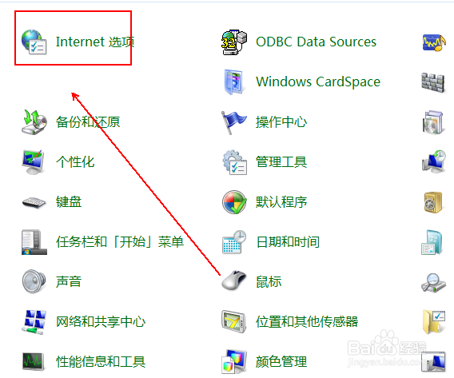Click the ODBC Data Sources icon

coord(234,42)
